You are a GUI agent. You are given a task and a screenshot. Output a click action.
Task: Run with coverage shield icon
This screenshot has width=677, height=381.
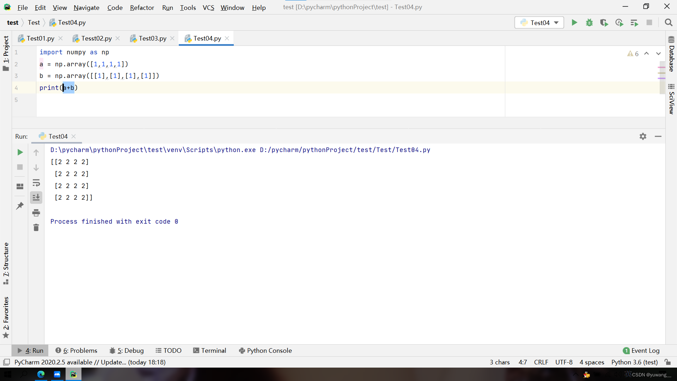click(604, 23)
